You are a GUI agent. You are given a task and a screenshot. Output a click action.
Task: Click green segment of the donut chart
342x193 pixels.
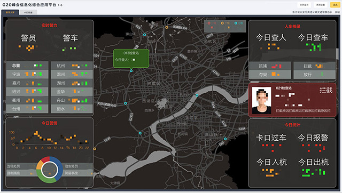pyautogui.click(x=46, y=178)
